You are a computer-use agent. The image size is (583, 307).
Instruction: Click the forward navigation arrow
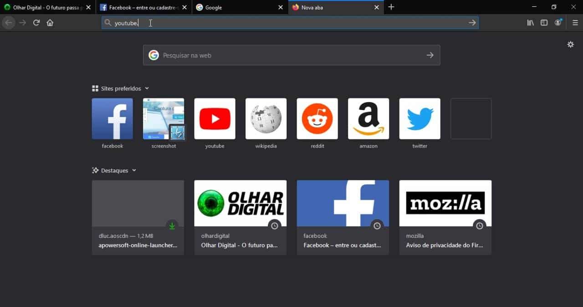point(23,23)
